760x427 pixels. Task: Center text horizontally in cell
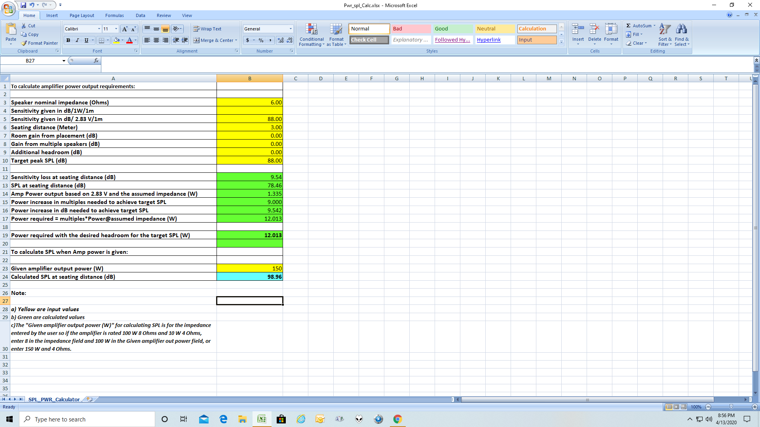pyautogui.click(x=156, y=40)
